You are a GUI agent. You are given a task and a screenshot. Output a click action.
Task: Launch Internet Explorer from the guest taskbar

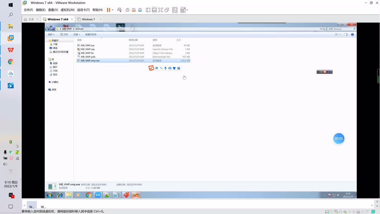tap(60, 195)
